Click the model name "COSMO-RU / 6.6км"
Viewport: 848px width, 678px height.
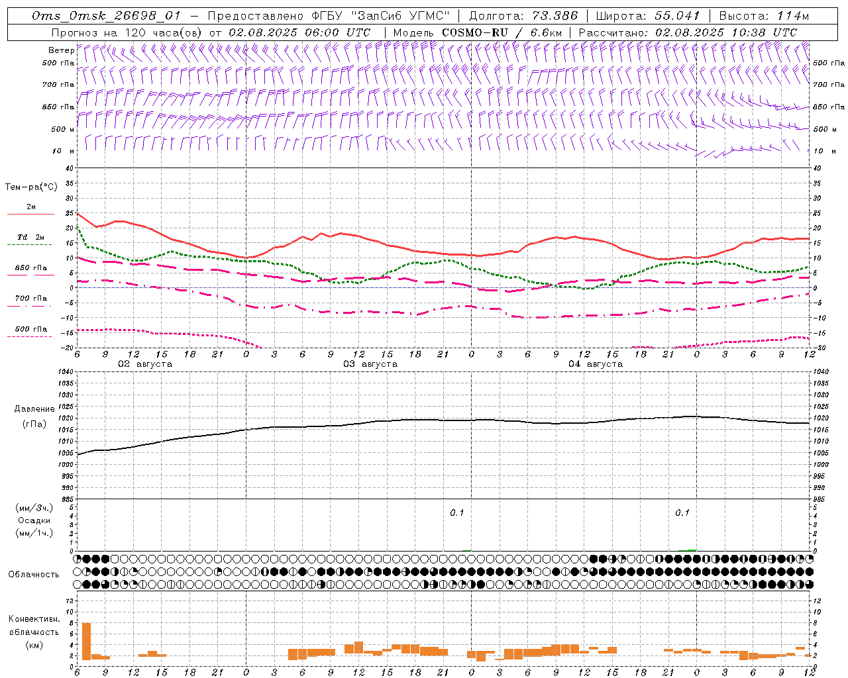point(502,32)
